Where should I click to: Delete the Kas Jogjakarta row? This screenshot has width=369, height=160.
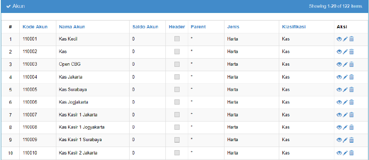tap(351, 102)
